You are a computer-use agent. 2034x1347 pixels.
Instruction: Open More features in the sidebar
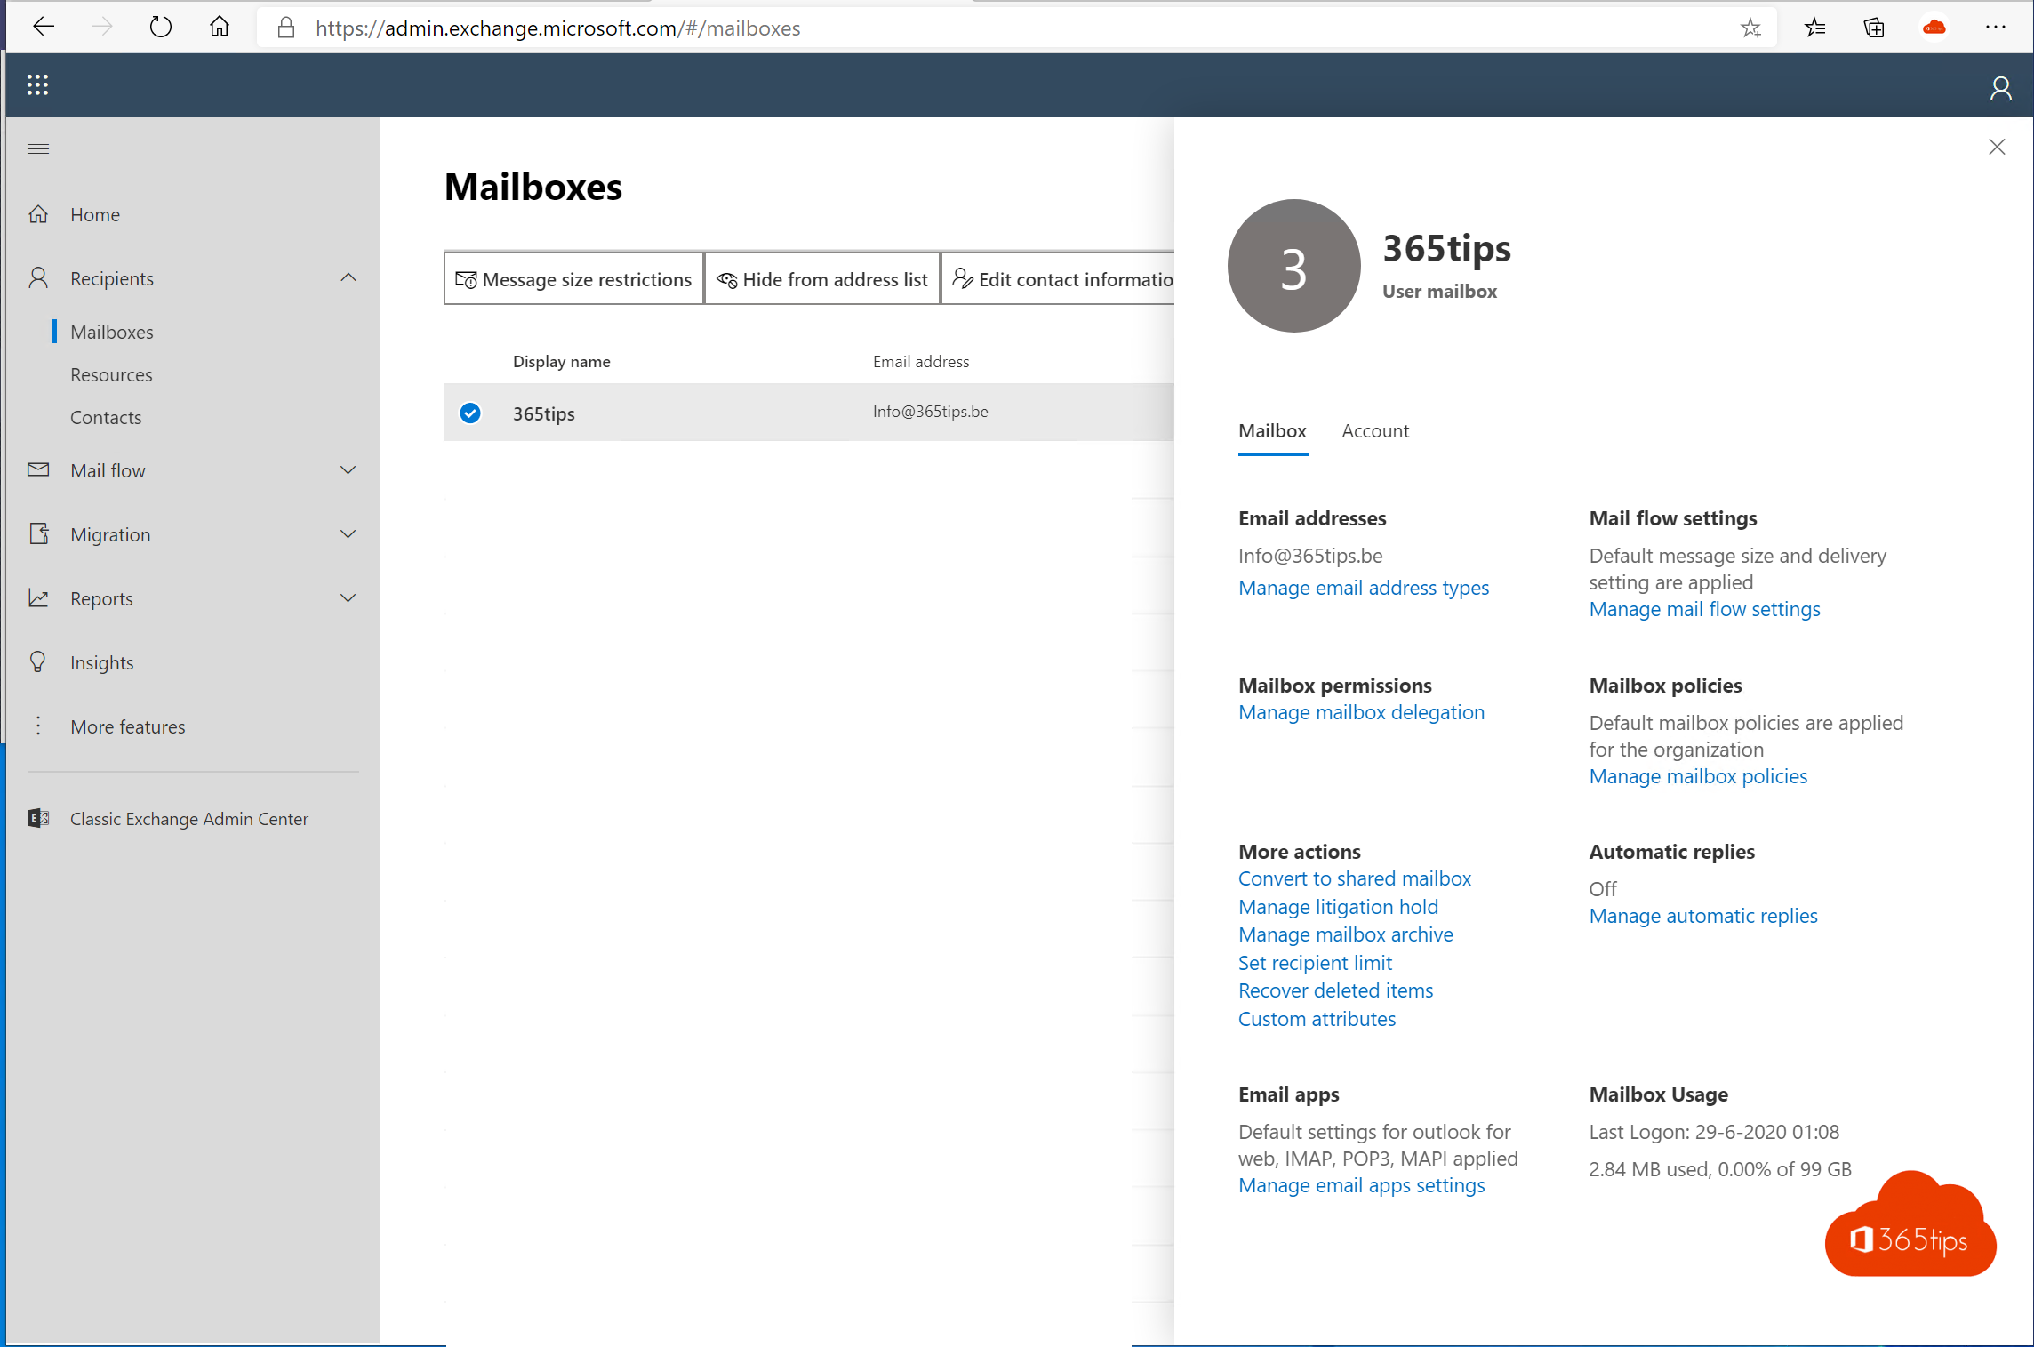point(128,726)
